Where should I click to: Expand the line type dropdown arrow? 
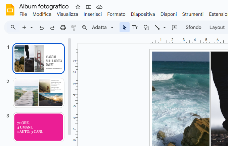click(x=165, y=28)
